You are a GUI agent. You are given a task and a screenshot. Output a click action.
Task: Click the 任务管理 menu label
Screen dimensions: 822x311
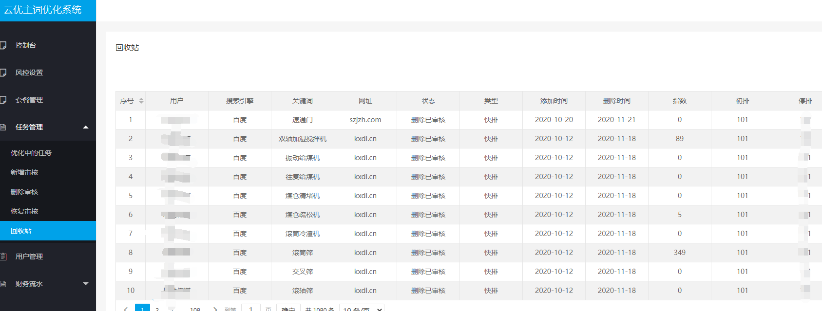click(29, 127)
